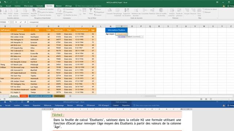
Task: Click the Gérer le modèle de données icon
Action: point(161,11)
